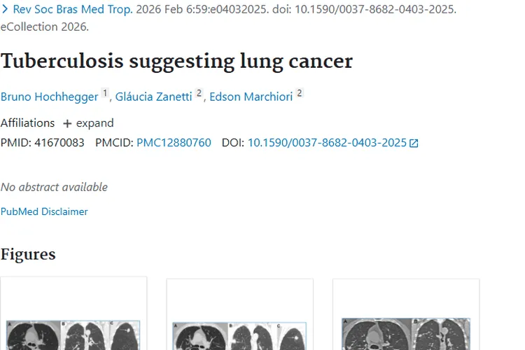Open author Edson Marchiori's link
The height and width of the screenshot is (350, 525).
point(251,97)
